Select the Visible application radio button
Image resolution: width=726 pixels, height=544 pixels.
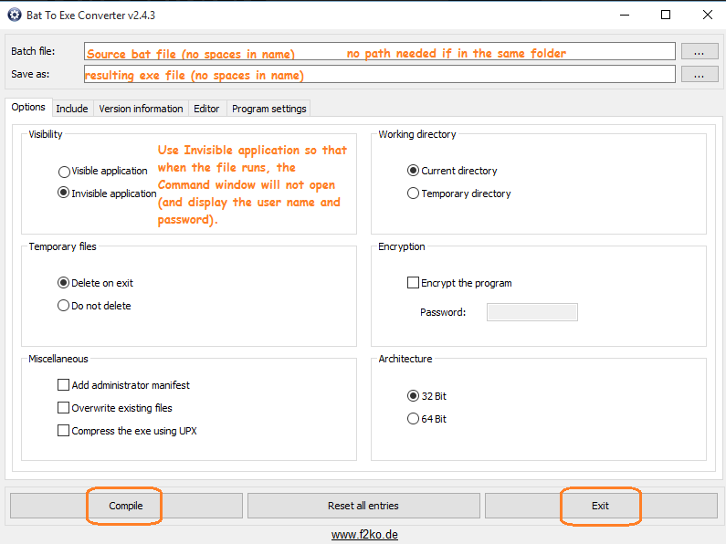coord(64,172)
